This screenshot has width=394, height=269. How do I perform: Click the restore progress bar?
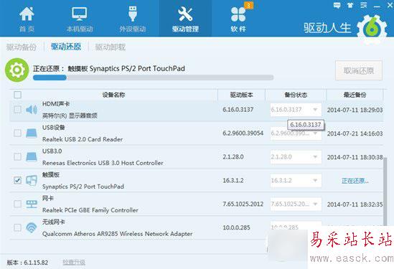tap(154, 77)
